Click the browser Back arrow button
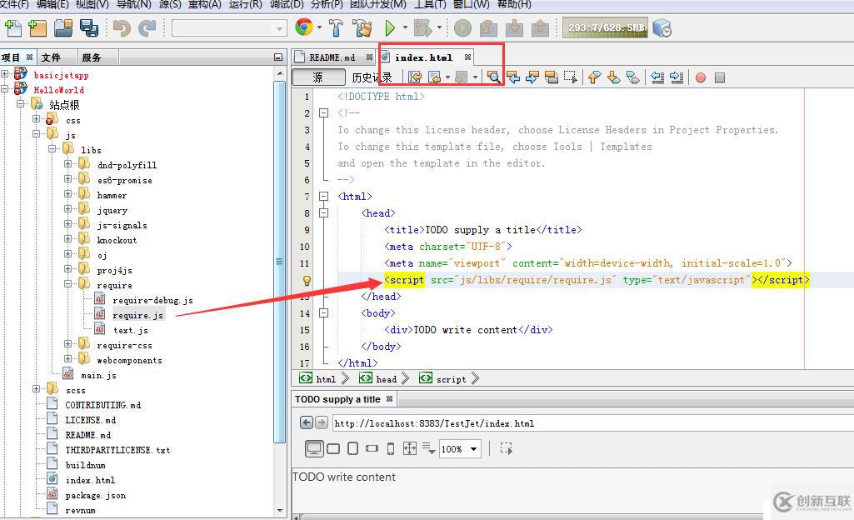This screenshot has width=854, height=520. point(307,422)
